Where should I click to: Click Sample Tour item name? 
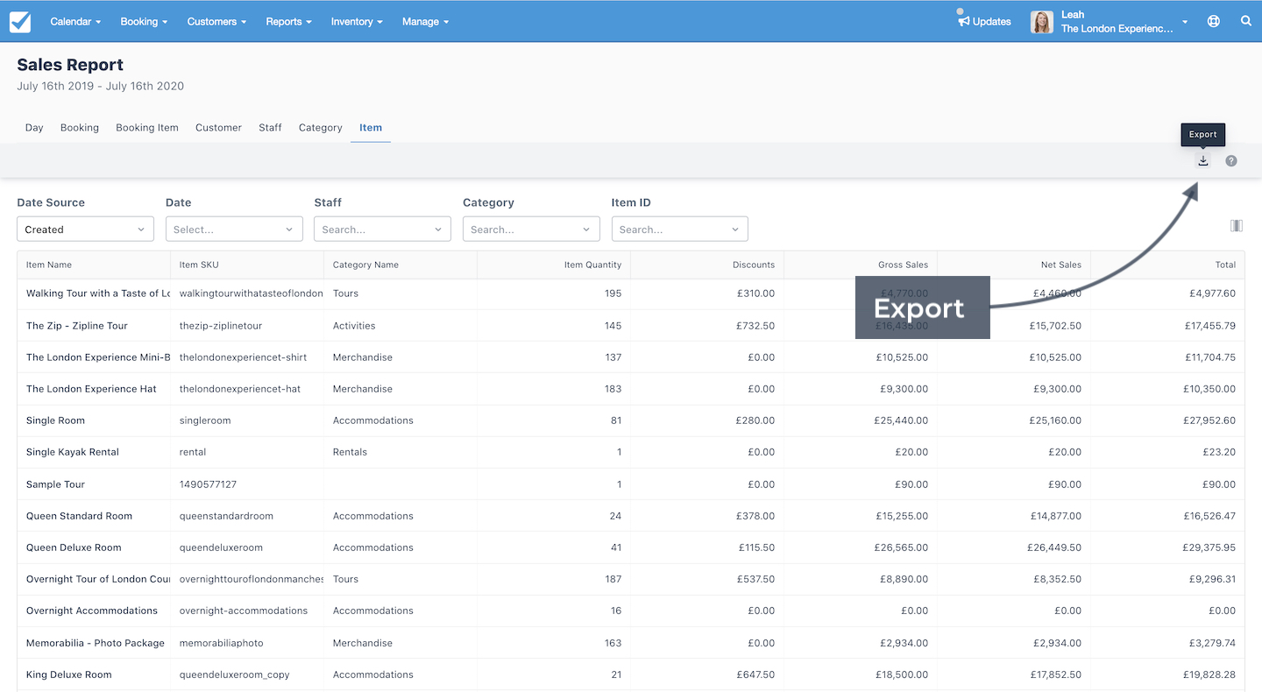[55, 484]
